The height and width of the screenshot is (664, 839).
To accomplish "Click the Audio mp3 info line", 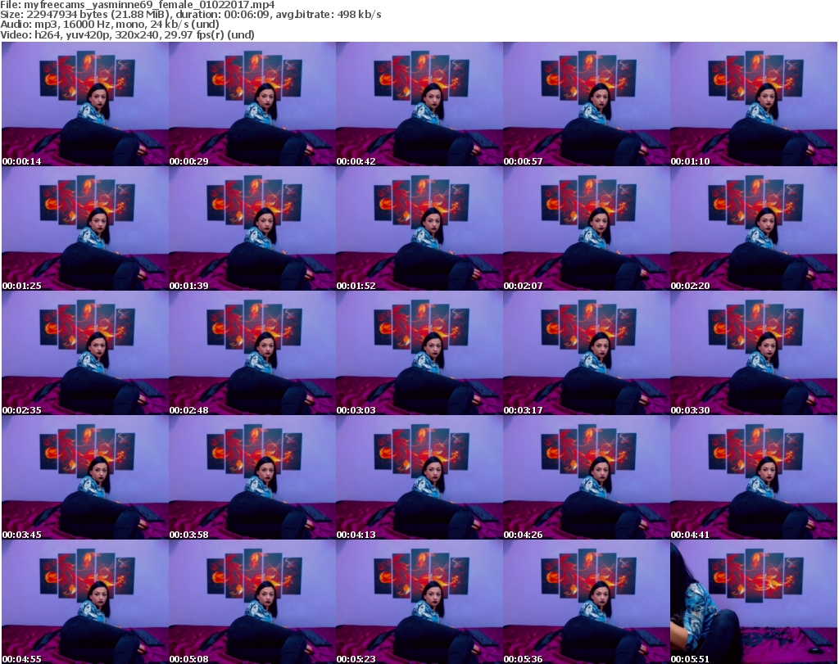I will 110,25.
